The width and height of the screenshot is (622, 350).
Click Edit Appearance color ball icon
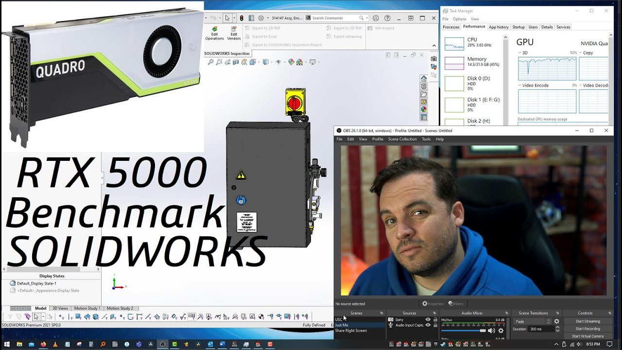(x=291, y=62)
